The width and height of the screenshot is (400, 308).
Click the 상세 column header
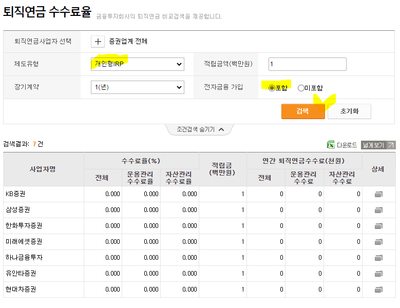pos(378,169)
